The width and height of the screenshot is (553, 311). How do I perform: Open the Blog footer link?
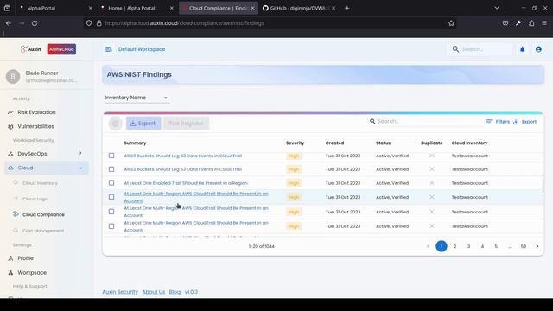[x=175, y=292]
